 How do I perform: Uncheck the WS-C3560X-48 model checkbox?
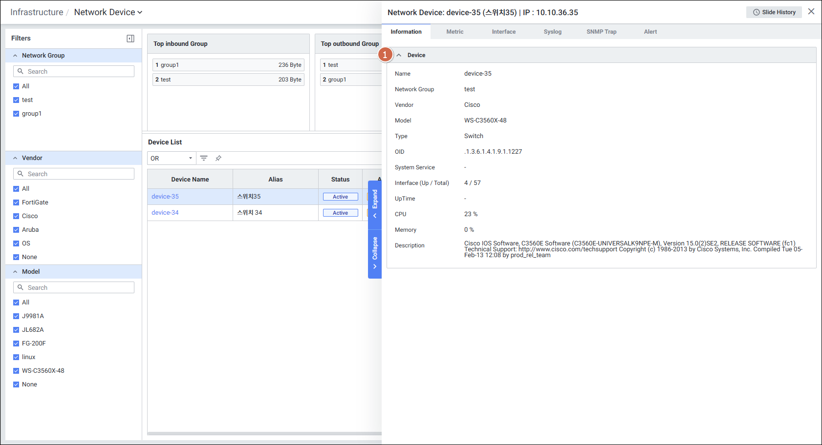tap(16, 371)
